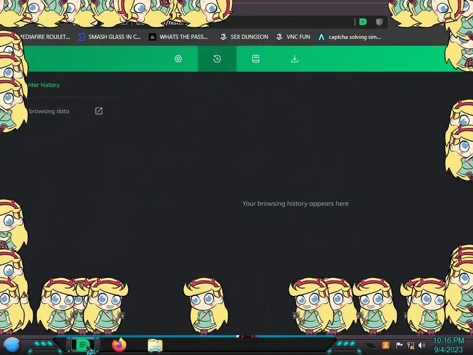
Task: Click the Java tray icon
Action: tap(386, 345)
